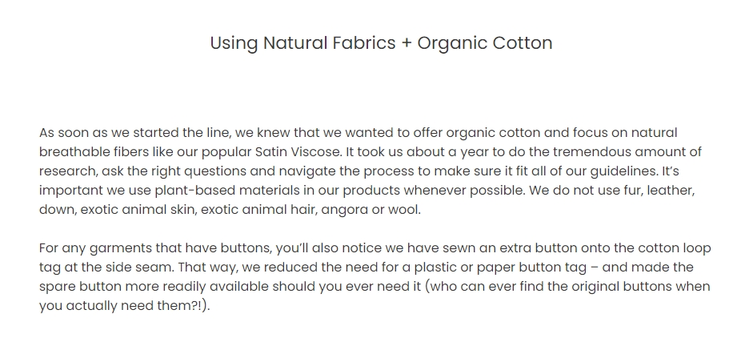
Task: Click the heading 'Using Natural Fabrics + Organic Cotton'
Action: pyautogui.click(x=381, y=43)
